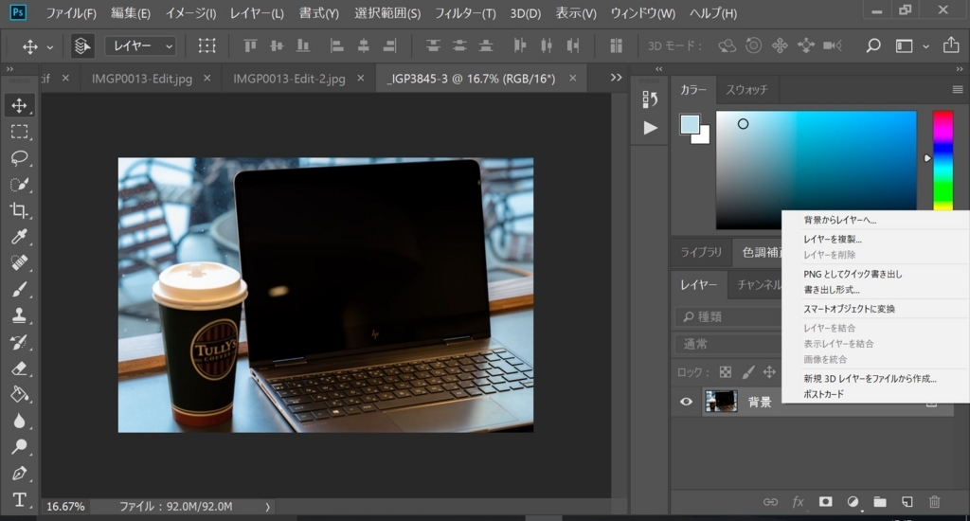Select the Brush tool
Screen dimensions: 970x521
point(19,289)
